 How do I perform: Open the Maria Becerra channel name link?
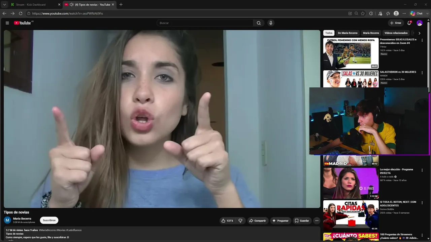click(x=22, y=218)
